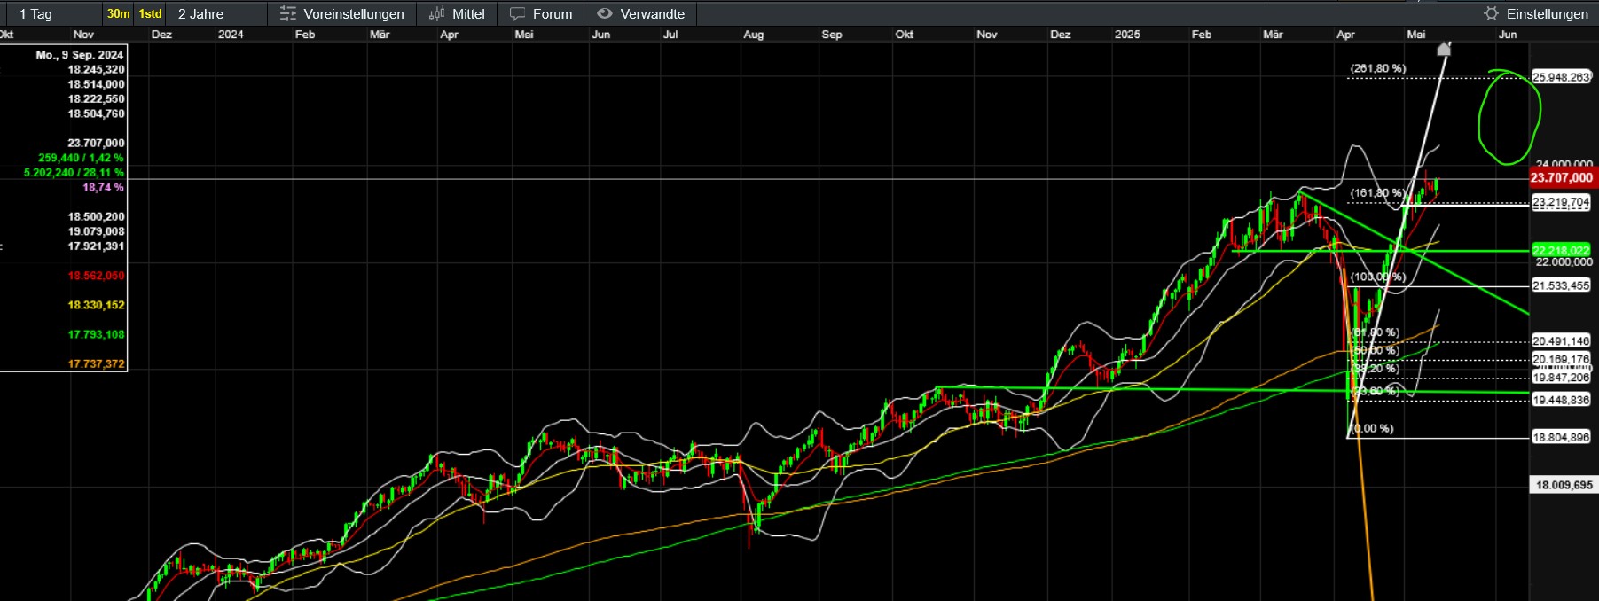Select Fibonacci level label 25.948,263
Screen dimensions: 1599x601
1561,77
